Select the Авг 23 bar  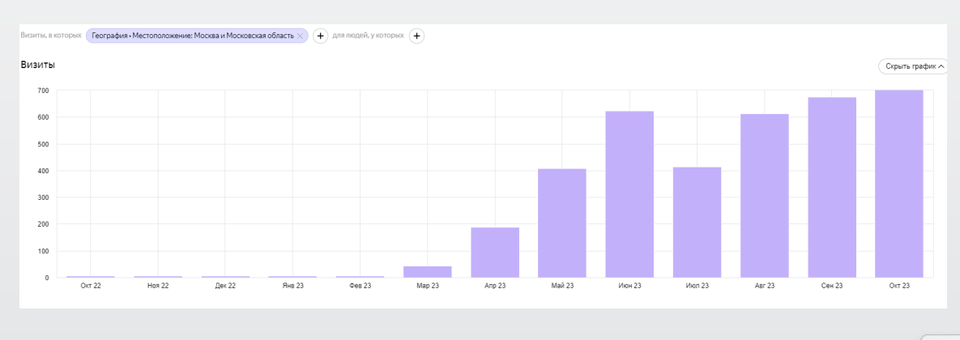(764, 196)
